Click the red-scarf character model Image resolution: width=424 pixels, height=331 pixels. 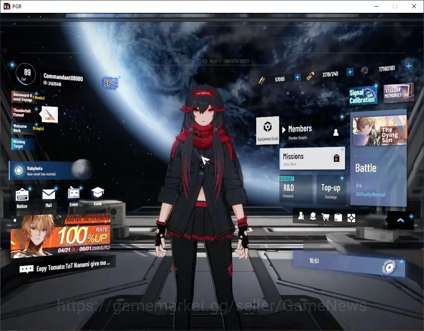(202, 206)
